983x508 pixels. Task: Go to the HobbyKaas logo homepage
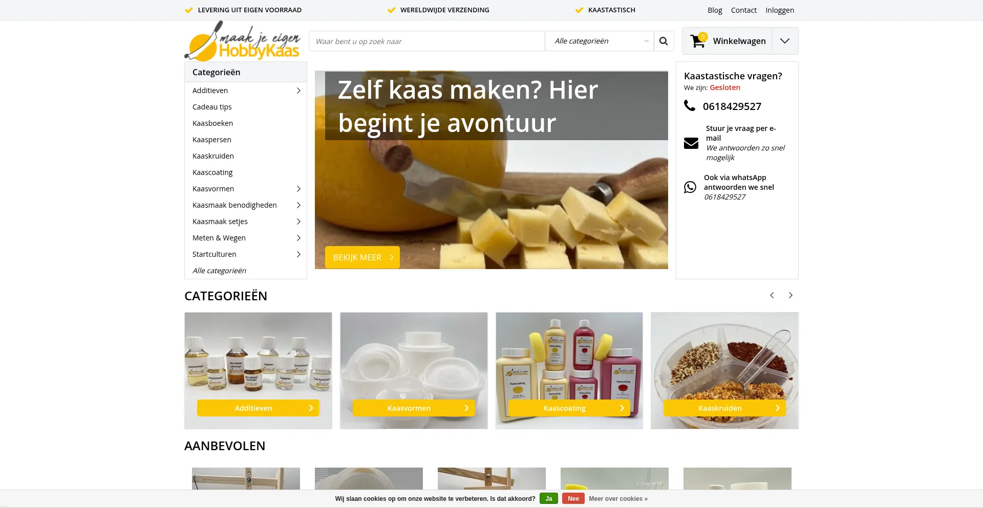tap(243, 41)
